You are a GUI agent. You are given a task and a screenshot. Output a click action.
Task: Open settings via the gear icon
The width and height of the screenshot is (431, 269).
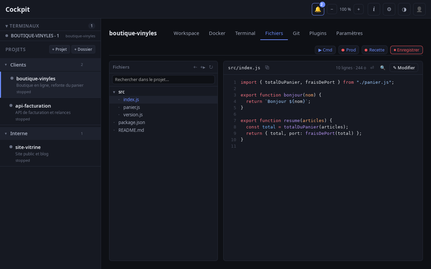tap(389, 9)
